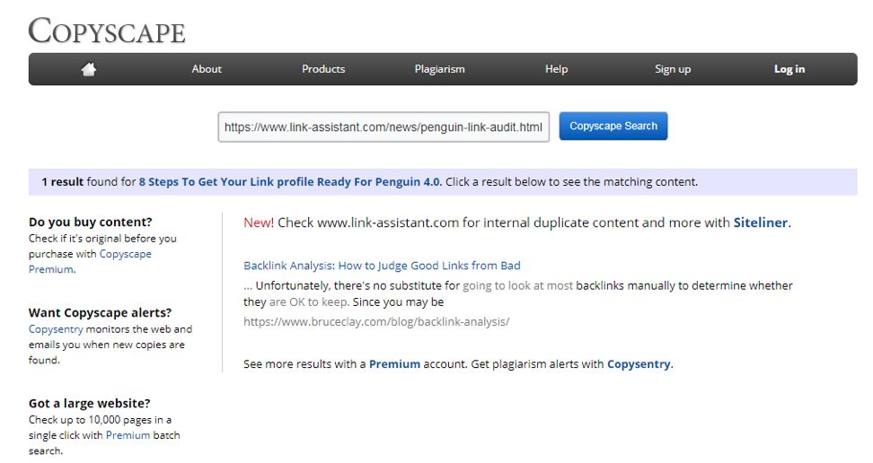Select Sign up in the navigation bar
The image size is (873, 463).
673,69
